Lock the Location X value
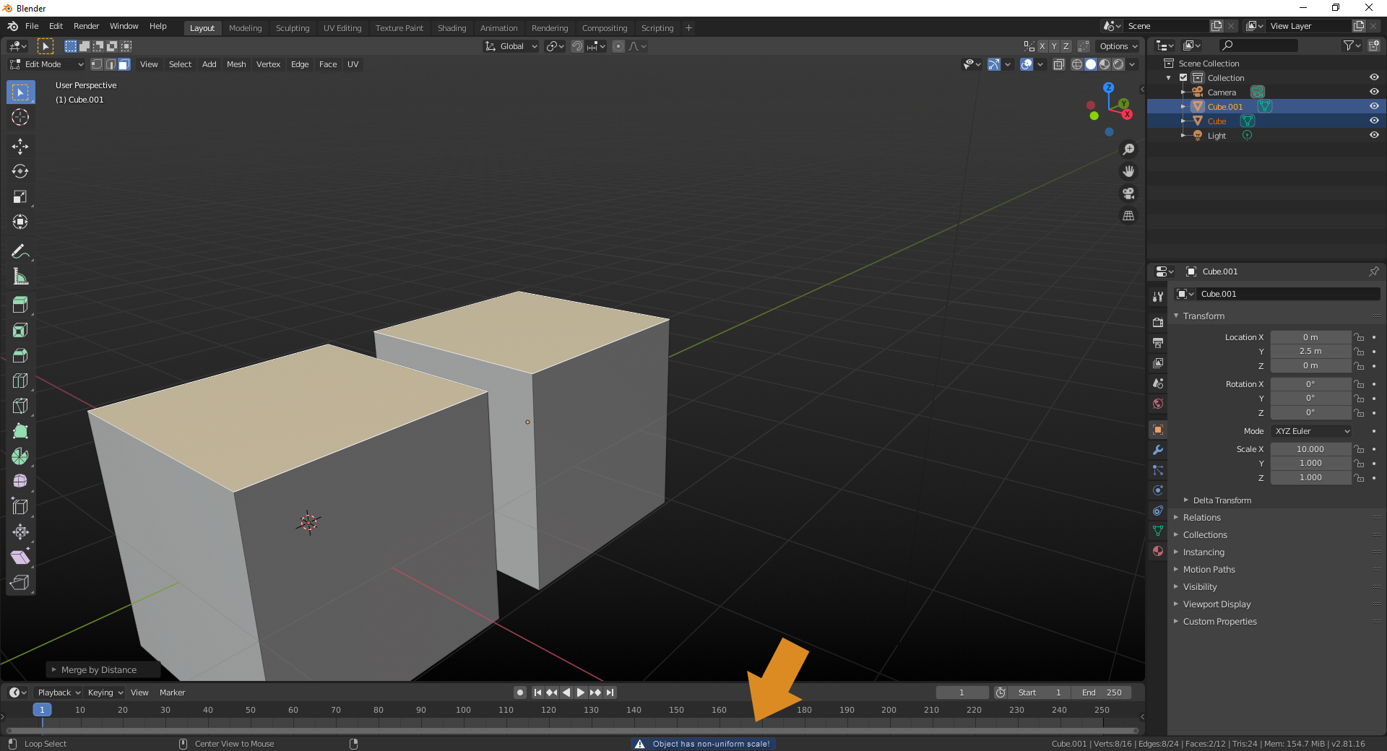Viewport: 1387px width, 751px height. [1359, 337]
